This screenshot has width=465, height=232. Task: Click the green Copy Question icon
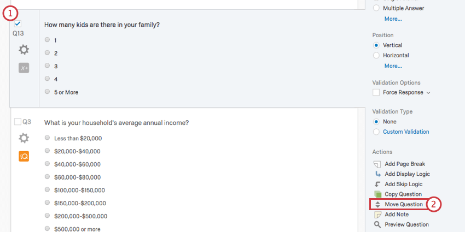tap(377, 194)
